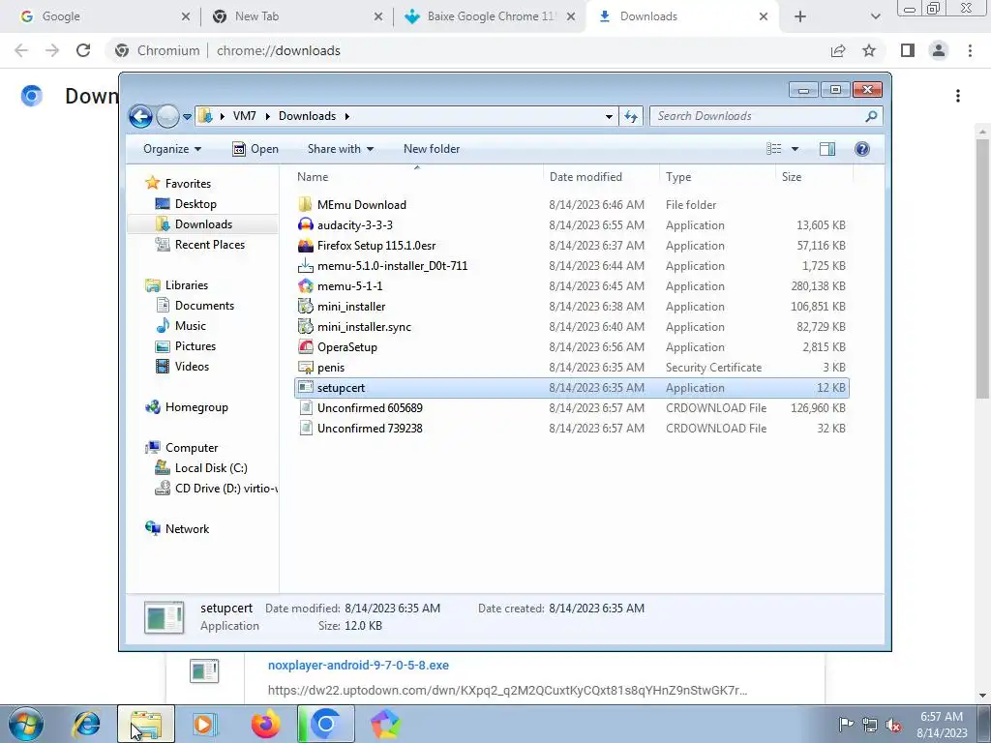This screenshot has width=991, height=743.
Task: Select Favorites in navigation pane
Action: click(188, 184)
